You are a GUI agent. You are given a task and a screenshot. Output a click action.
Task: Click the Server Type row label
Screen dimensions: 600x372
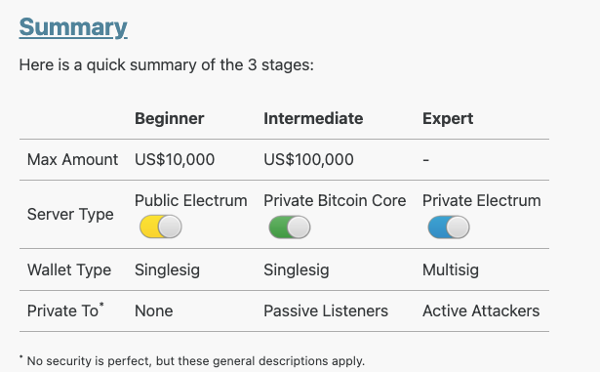(70, 215)
